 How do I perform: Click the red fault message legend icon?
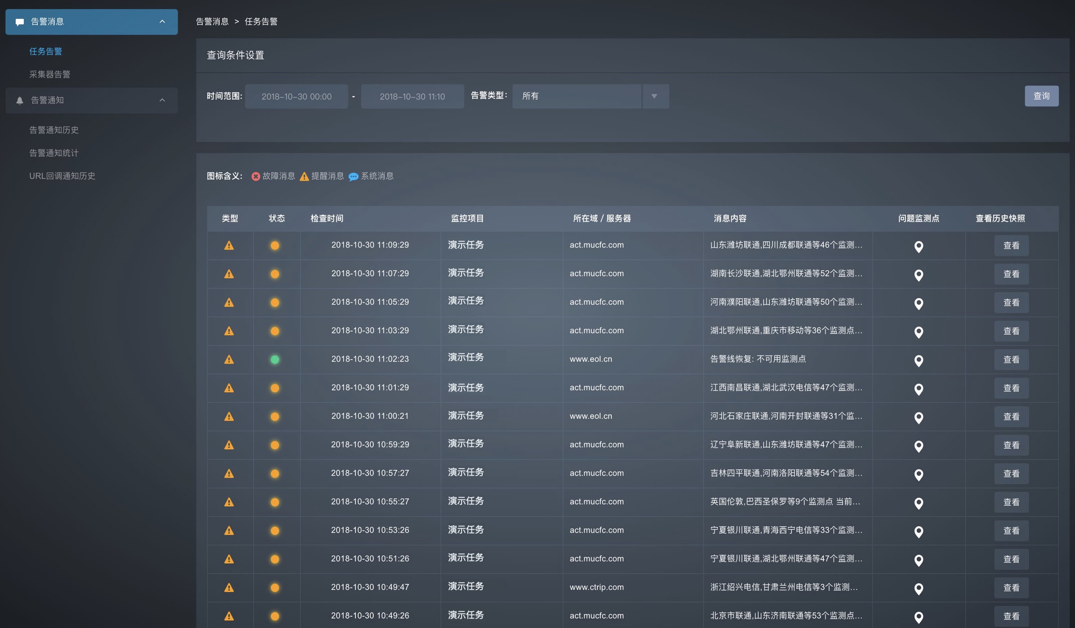[x=256, y=177]
